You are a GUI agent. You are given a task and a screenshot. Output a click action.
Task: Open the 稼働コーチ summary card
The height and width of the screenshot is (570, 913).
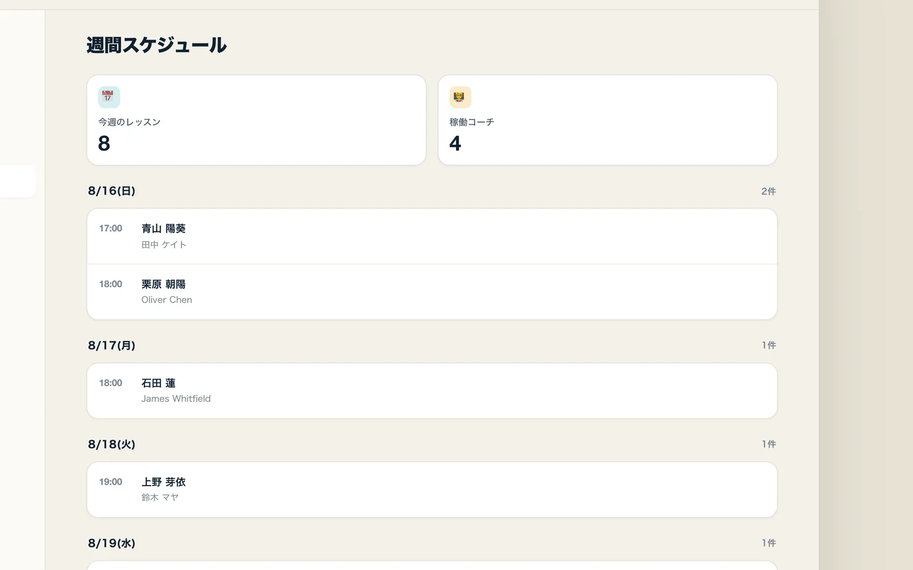[607, 120]
